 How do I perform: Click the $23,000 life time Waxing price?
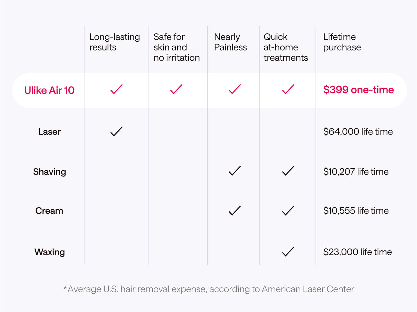coord(357,252)
